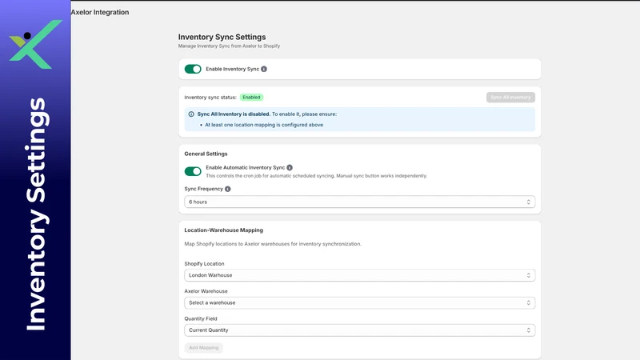
Task: Click the Add Mapping button
Action: 204,348
